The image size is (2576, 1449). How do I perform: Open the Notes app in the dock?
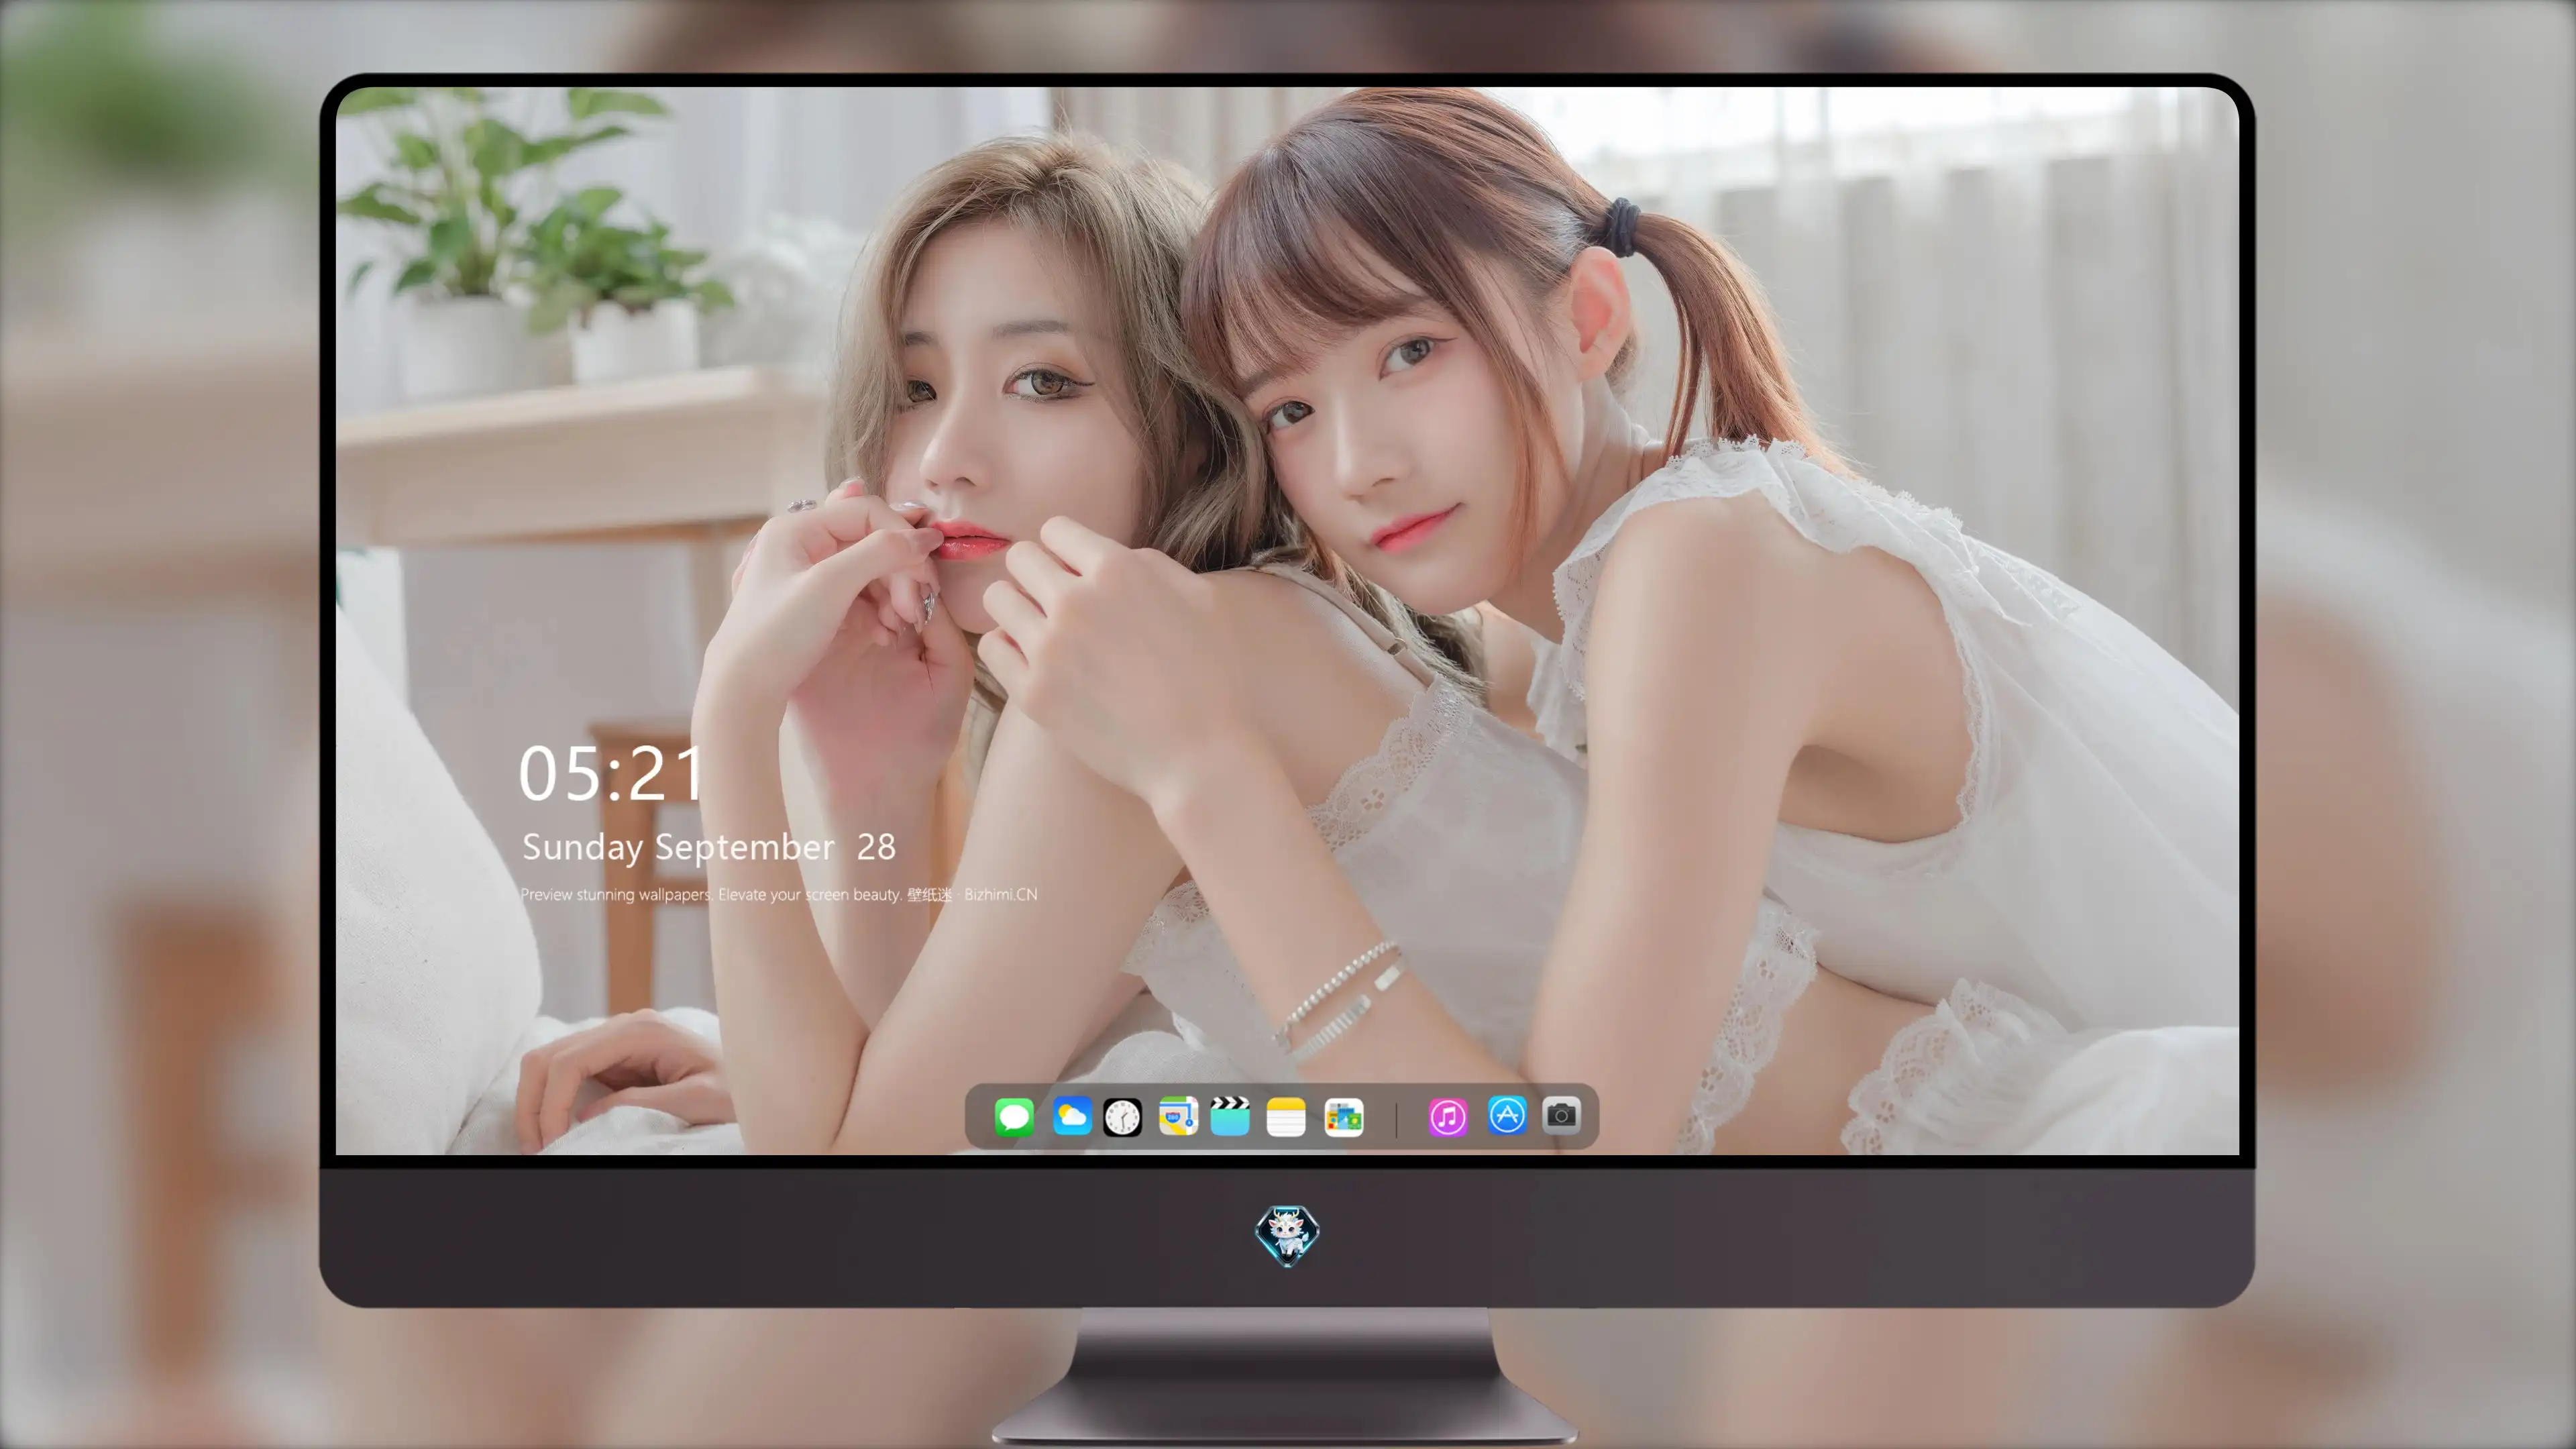pyautogui.click(x=1285, y=1116)
